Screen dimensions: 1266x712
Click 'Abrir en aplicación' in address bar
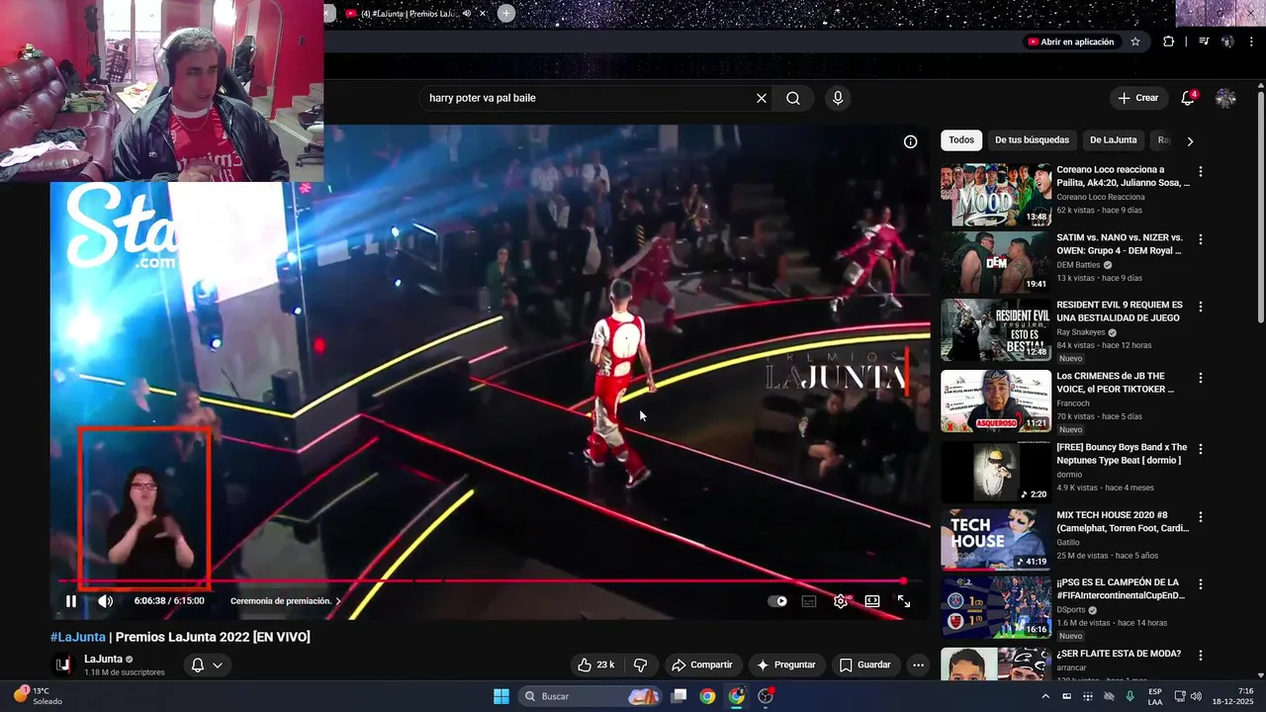[1071, 42]
